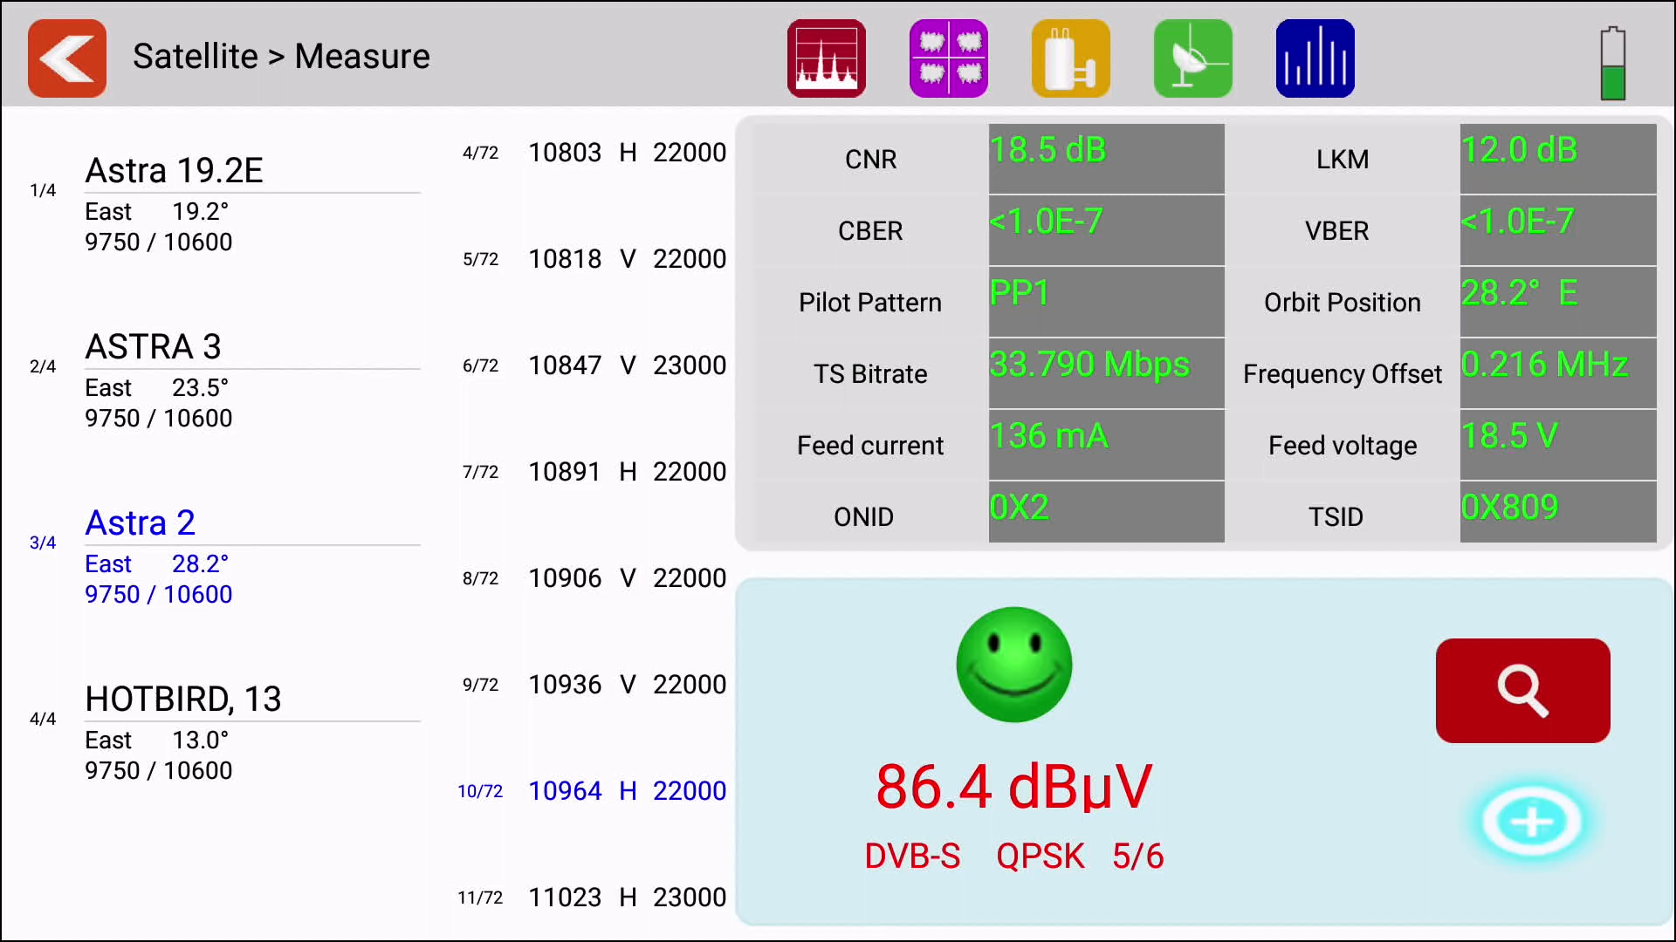The width and height of the screenshot is (1676, 942).
Task: Tap the green smiley signal indicator
Action: 1013,665
